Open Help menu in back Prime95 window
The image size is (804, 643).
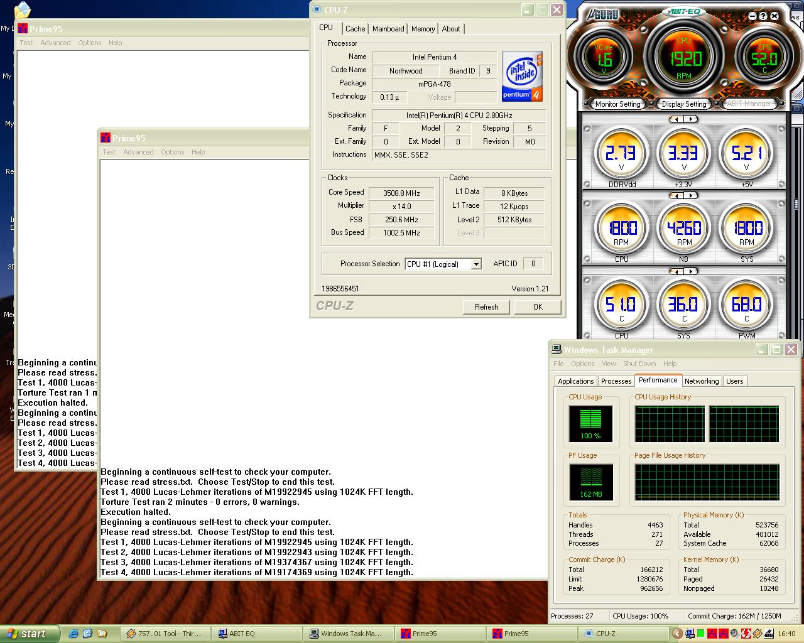[115, 43]
